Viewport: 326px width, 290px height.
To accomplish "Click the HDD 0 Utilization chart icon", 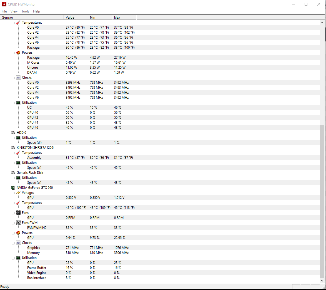I will [x=18, y=138].
